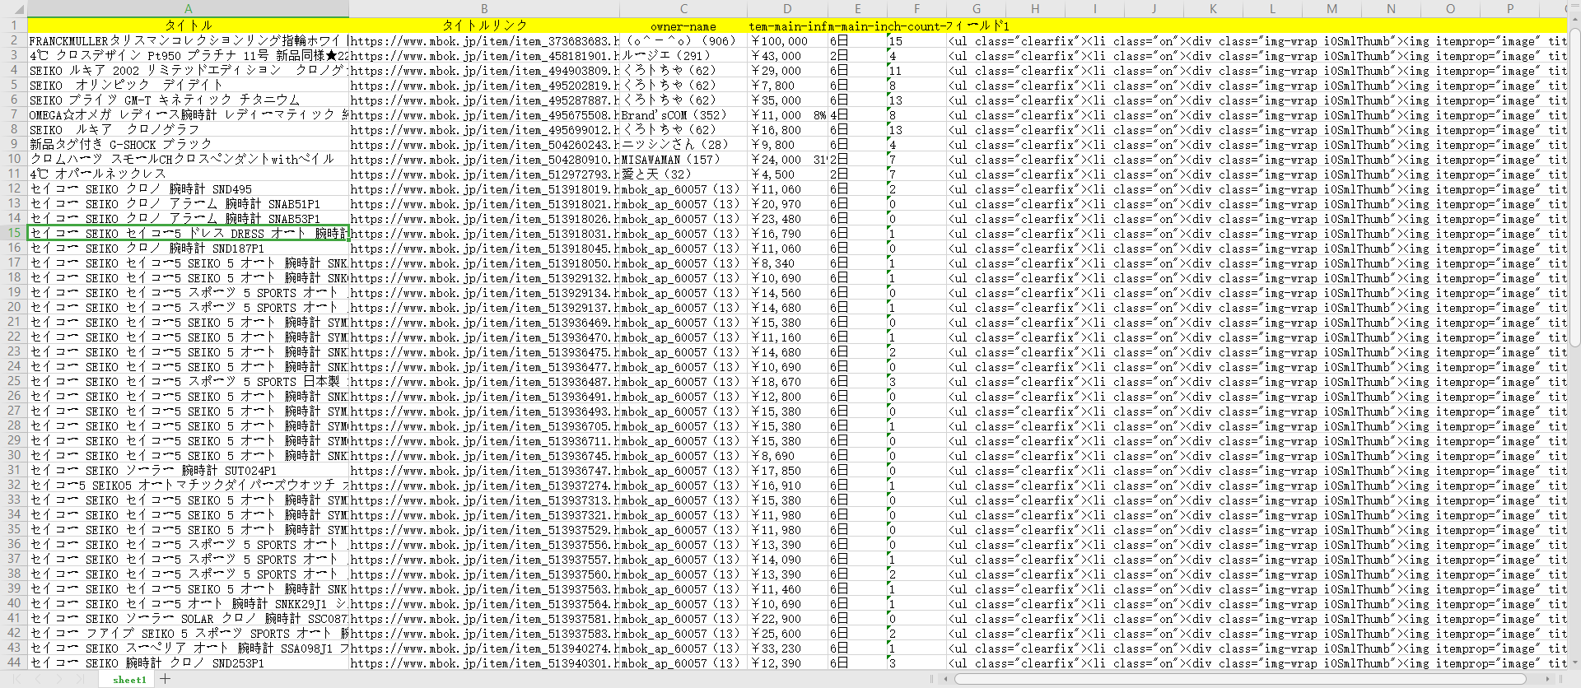Select the ¥33,230 price cell
Screen dimensions: 1581x688
pos(787,648)
